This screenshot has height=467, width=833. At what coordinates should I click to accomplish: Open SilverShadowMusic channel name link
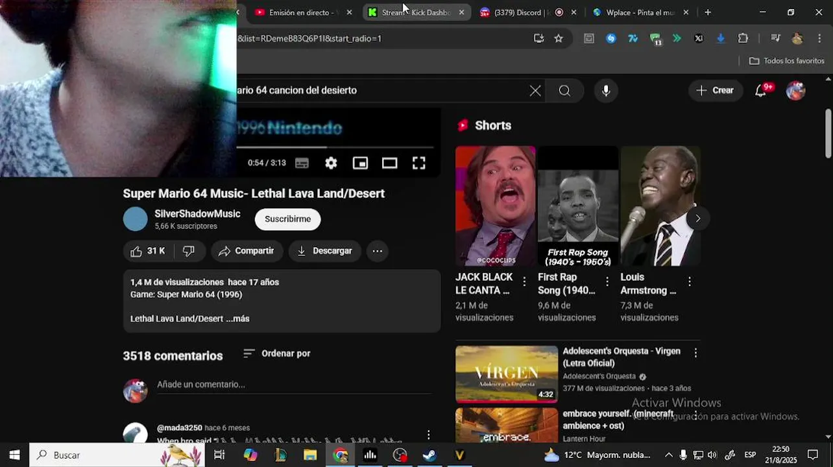[197, 214]
